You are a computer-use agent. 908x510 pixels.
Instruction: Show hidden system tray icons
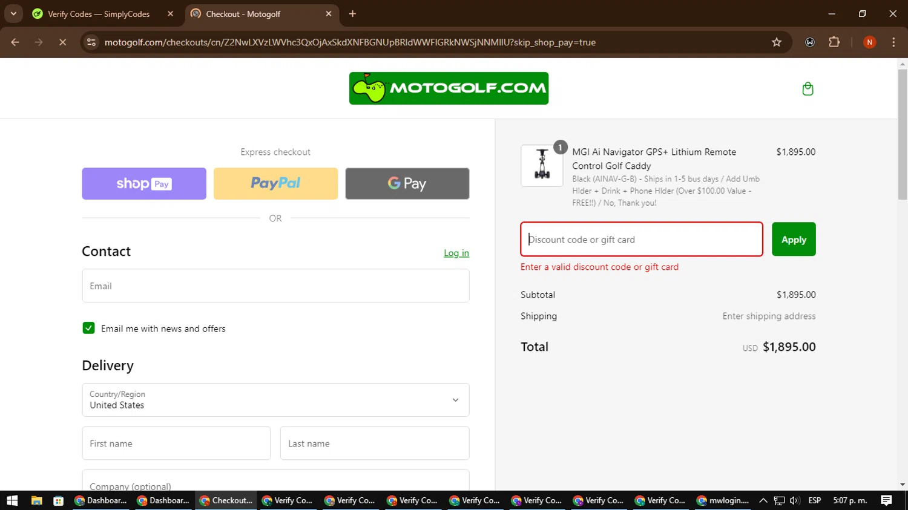[763, 500]
